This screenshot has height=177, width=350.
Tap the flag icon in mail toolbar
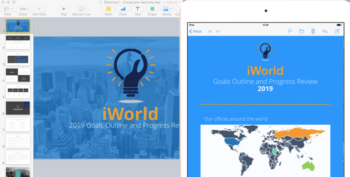coord(290,31)
